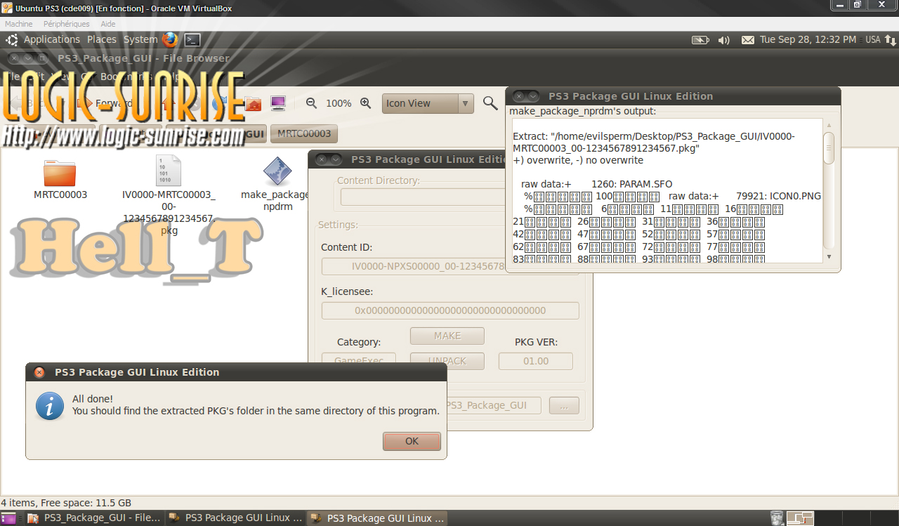
Task: Click the network connection arrows icon
Action: pos(890,40)
